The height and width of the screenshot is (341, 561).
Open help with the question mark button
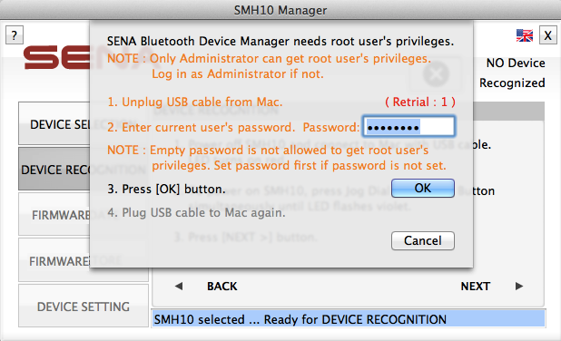(x=15, y=35)
